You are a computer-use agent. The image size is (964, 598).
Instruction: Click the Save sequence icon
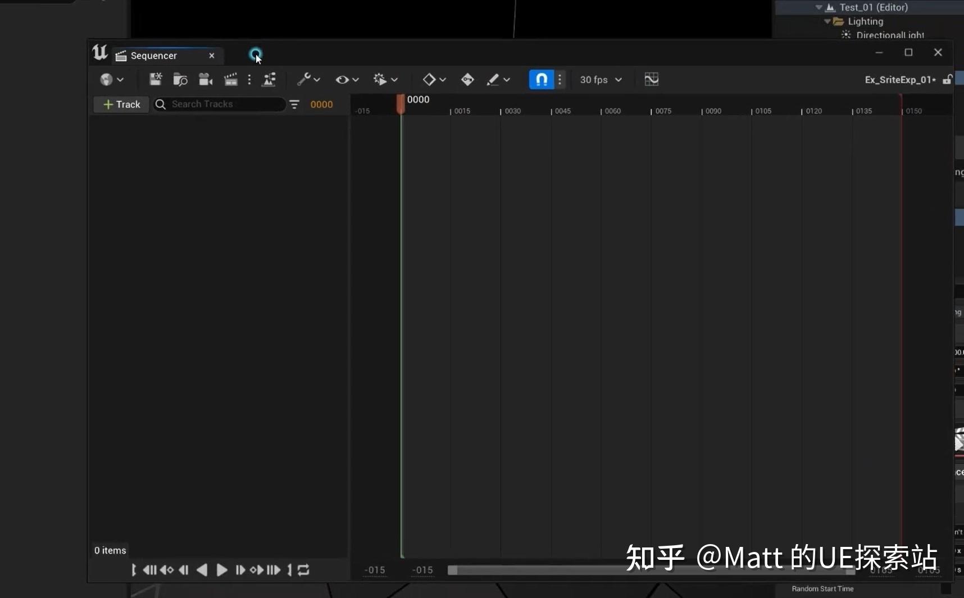pyautogui.click(x=156, y=80)
